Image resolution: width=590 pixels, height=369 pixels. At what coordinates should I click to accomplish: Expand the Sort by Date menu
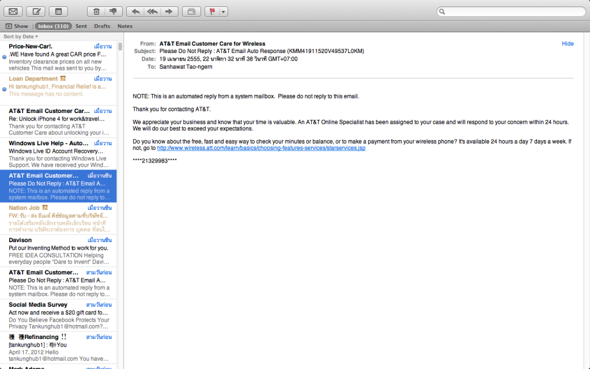[21, 36]
